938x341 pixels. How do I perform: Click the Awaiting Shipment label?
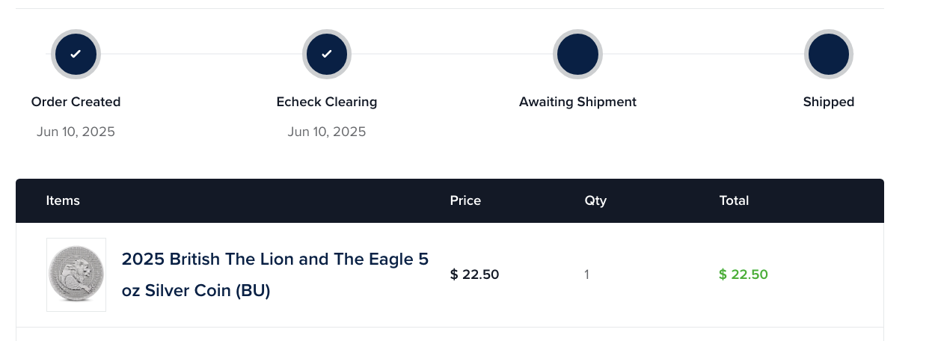577,102
